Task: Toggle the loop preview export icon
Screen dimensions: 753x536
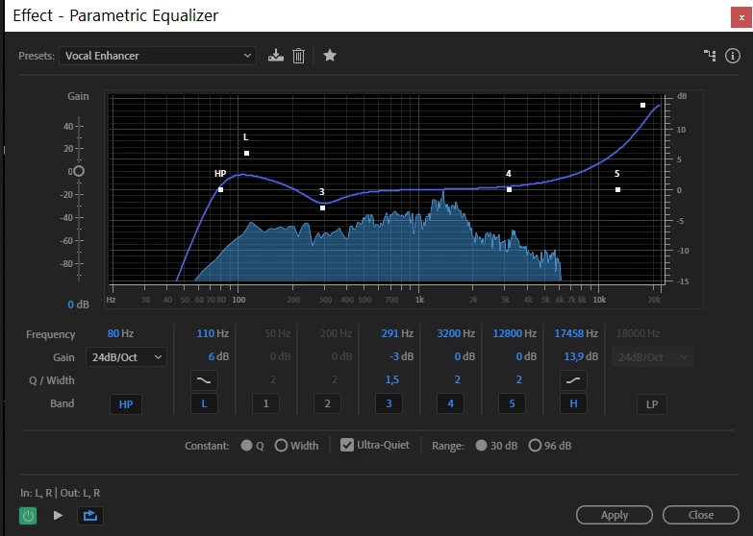Action: coord(89,516)
